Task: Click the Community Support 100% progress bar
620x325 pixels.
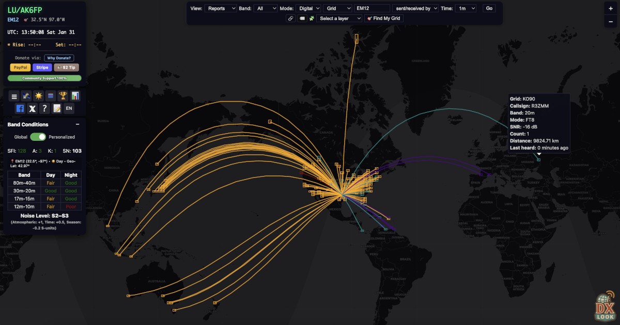Action: pyautogui.click(x=44, y=78)
